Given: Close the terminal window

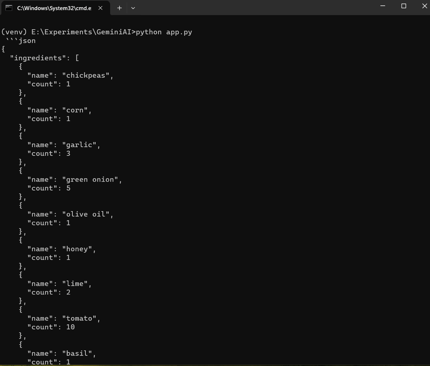Looking at the screenshot, I should pos(425,6).
